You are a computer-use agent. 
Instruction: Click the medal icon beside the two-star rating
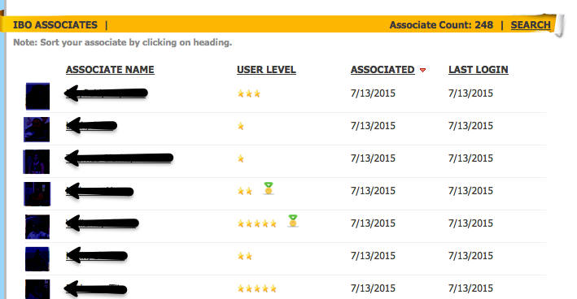(x=269, y=188)
